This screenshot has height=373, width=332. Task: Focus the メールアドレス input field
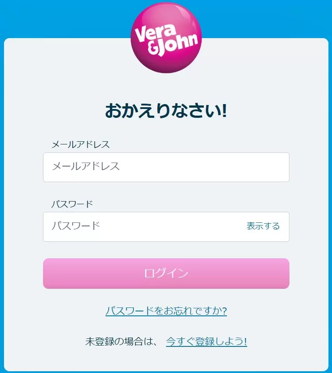(x=166, y=167)
